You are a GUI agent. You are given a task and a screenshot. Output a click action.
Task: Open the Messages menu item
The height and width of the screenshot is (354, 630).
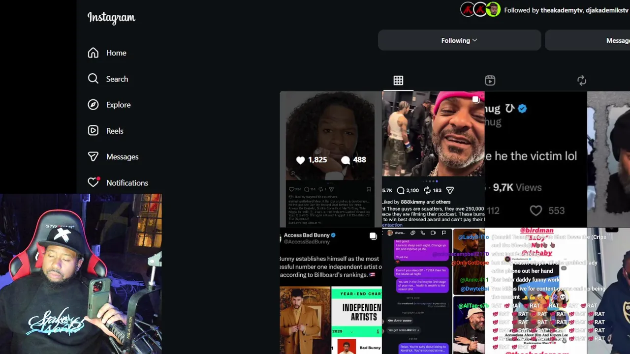[123, 157]
